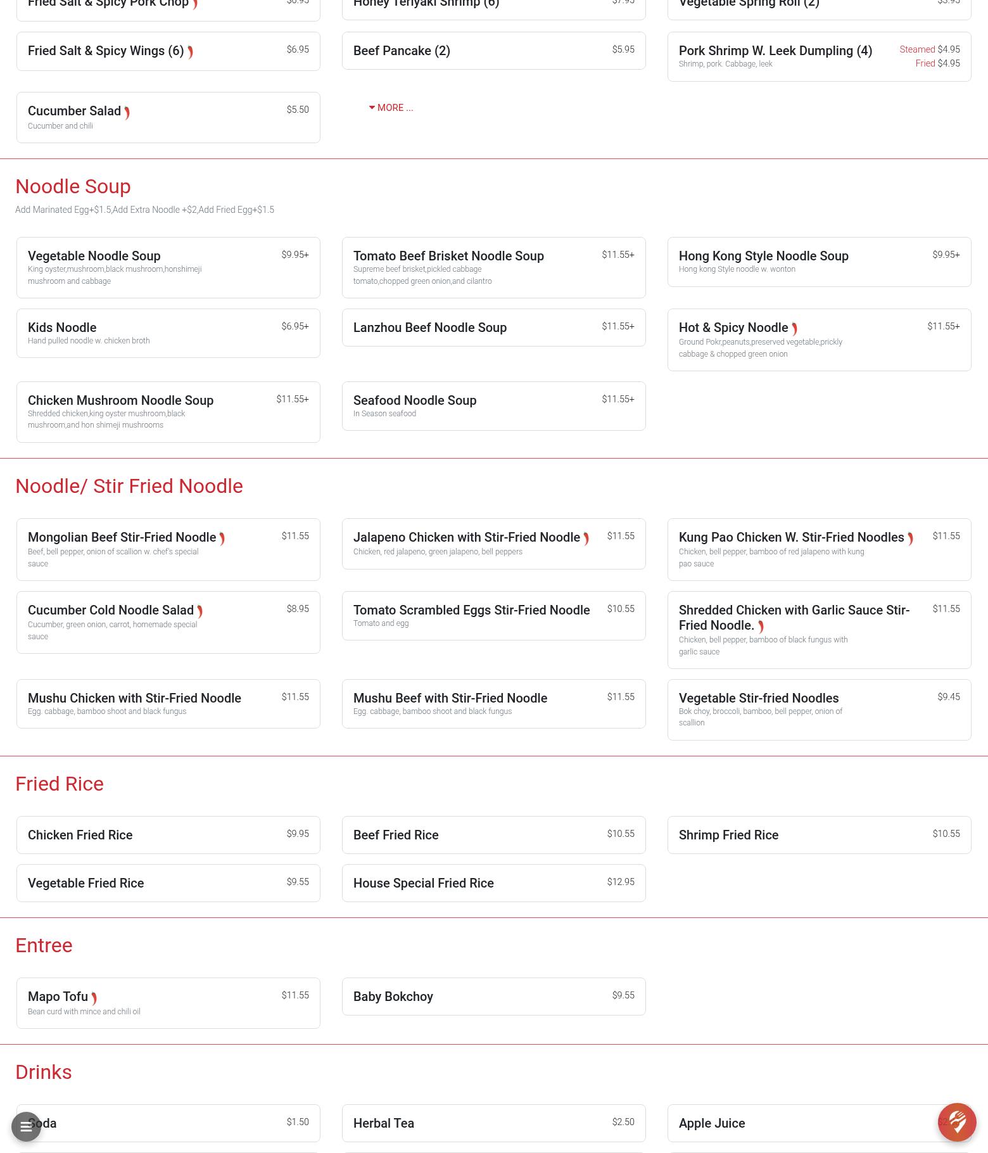Click chili icon on Fried Salt & Spicy Wings
This screenshot has height=1153, width=988.
(190, 53)
